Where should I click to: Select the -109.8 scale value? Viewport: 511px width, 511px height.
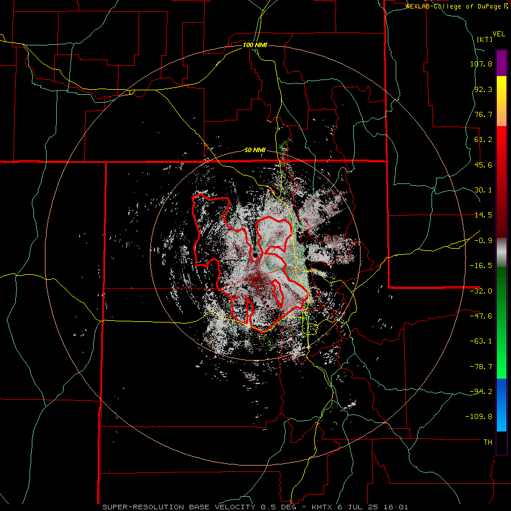pyautogui.click(x=479, y=417)
